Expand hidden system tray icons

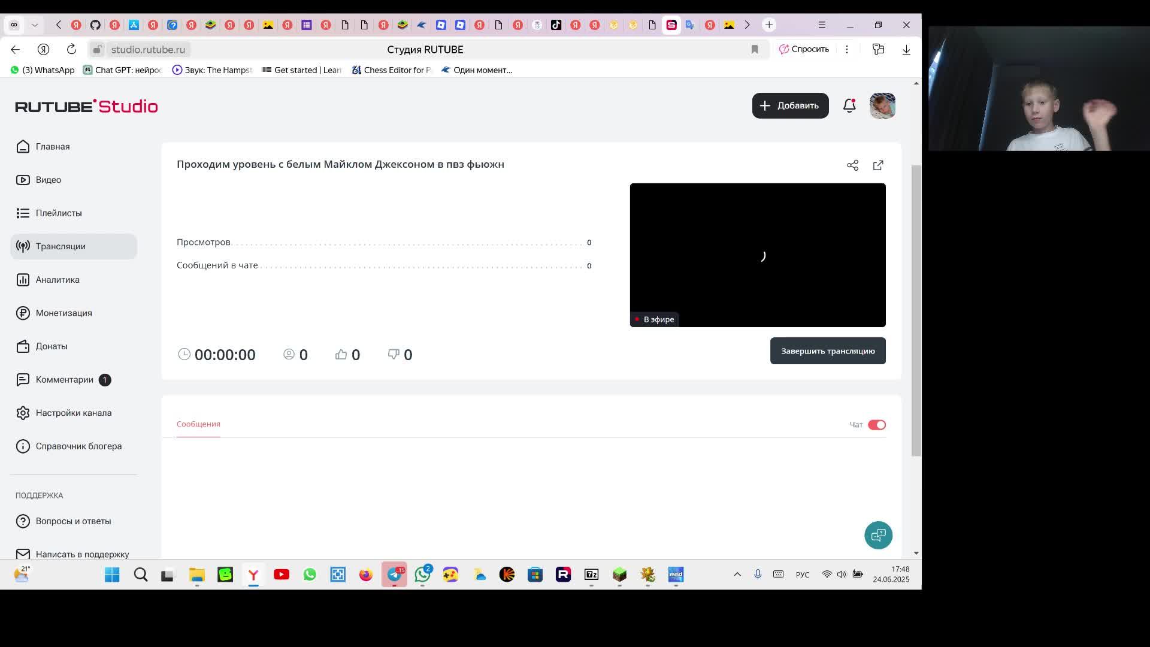point(737,575)
